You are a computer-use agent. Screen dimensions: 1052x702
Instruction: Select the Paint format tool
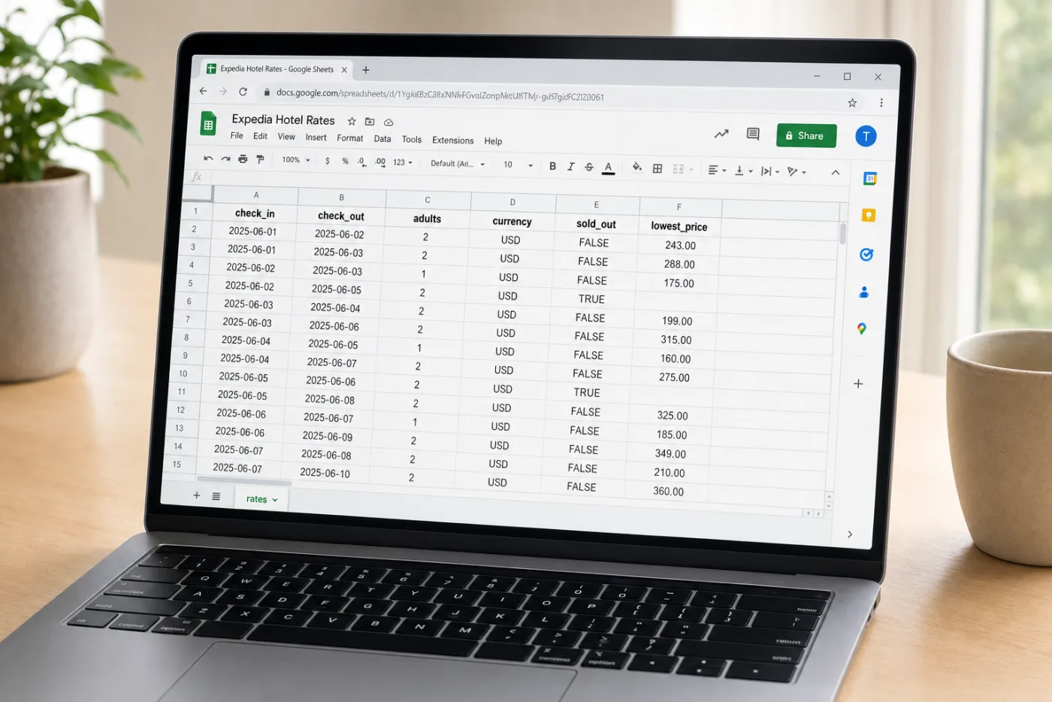(x=260, y=159)
